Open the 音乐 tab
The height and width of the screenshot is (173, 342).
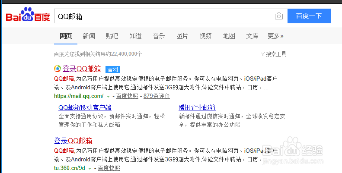[x=159, y=36]
